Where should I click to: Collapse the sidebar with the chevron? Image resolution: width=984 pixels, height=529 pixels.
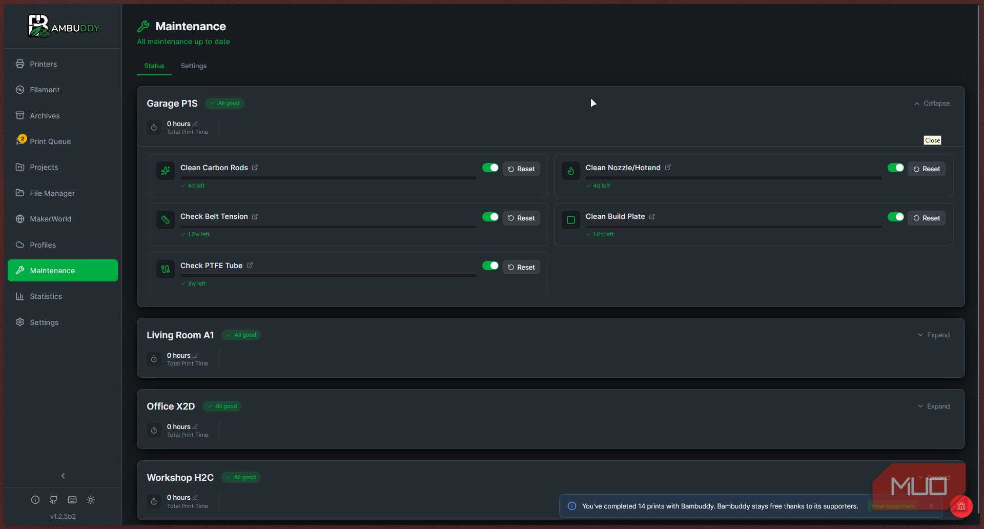[x=63, y=476]
